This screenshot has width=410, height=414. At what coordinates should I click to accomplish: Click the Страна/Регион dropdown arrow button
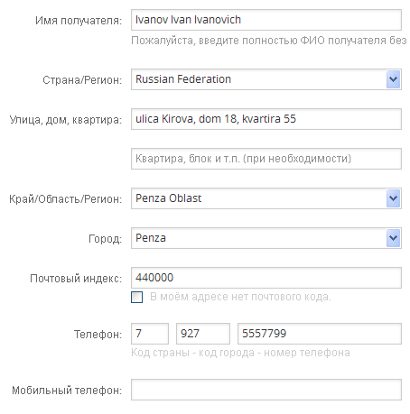[x=393, y=79]
